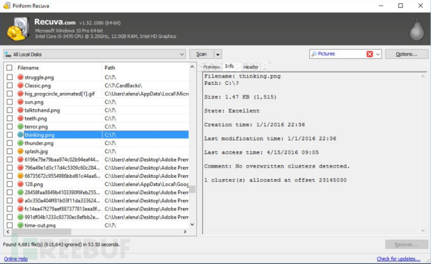431x264 pixels.
Task: Click the red dot for a0c350a404ff81b03f11da333624 file
Action: [x=21, y=200]
